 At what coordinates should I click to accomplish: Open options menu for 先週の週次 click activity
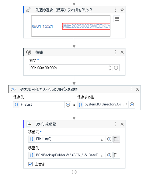[x=116, y=10]
